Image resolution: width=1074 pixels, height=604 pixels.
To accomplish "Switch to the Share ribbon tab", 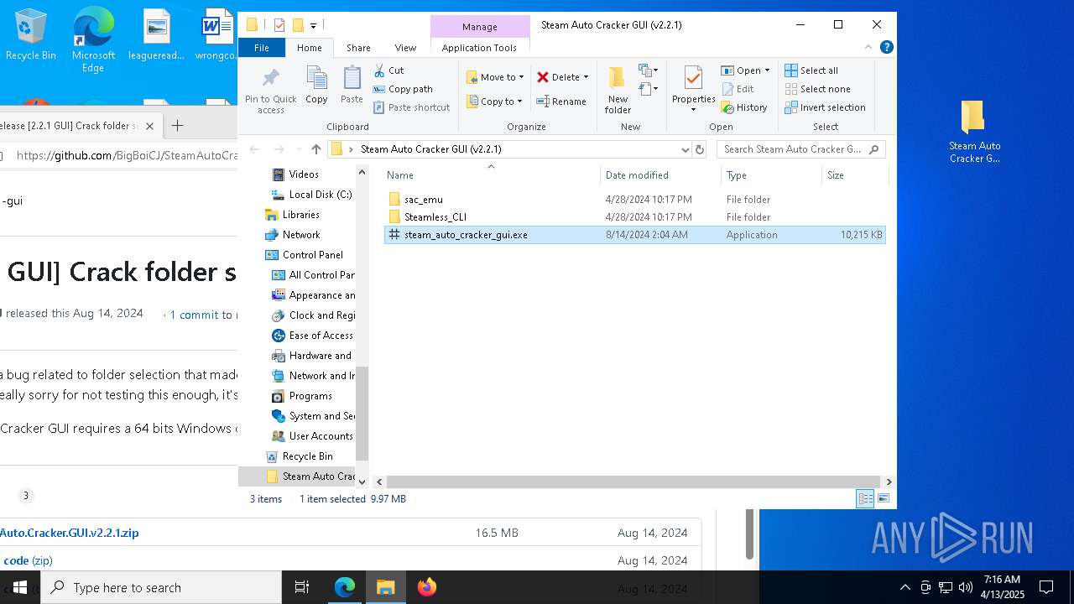I will 358,48.
